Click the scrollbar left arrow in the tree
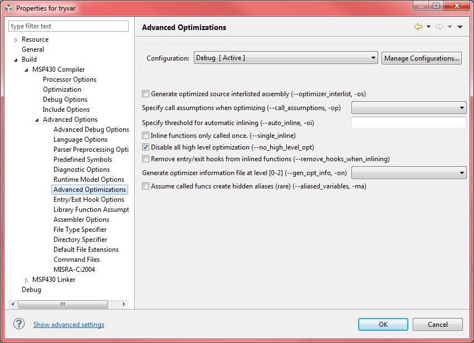474x343 pixels. click(13, 304)
